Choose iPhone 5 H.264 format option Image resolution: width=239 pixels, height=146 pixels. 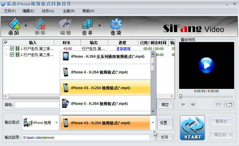coord(106,103)
